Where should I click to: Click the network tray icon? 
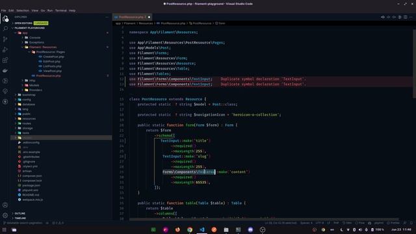tap(348, 229)
